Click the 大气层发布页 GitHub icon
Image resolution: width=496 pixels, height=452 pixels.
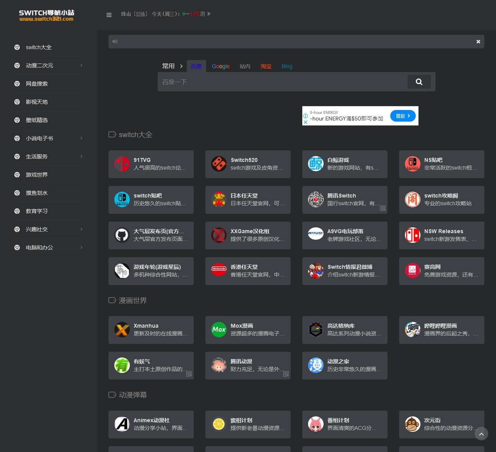point(122,235)
